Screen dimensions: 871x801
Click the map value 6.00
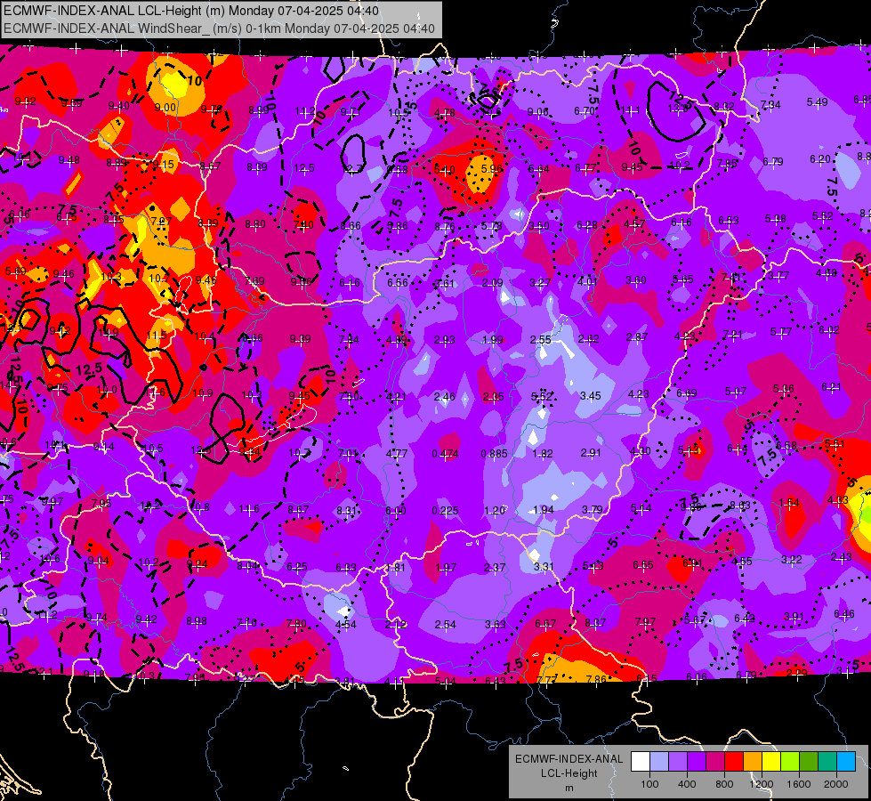click(x=396, y=511)
